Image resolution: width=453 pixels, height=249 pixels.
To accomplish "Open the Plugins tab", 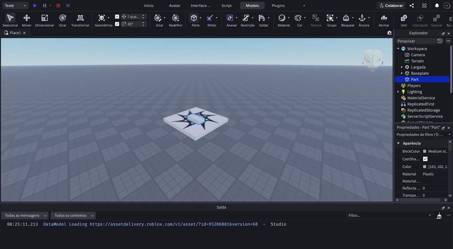I will coord(278,6).
